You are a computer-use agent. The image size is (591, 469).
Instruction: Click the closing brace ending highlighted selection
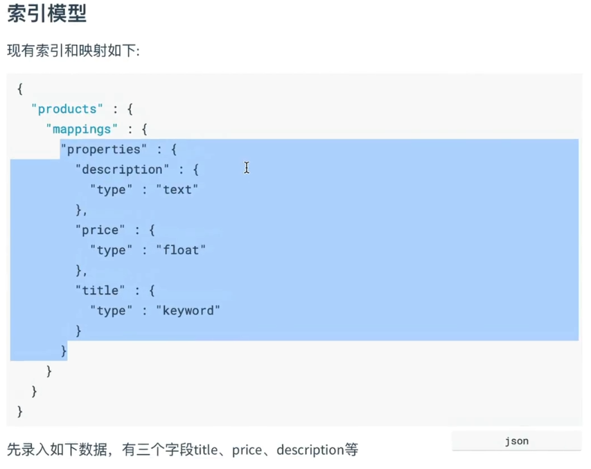pos(64,351)
